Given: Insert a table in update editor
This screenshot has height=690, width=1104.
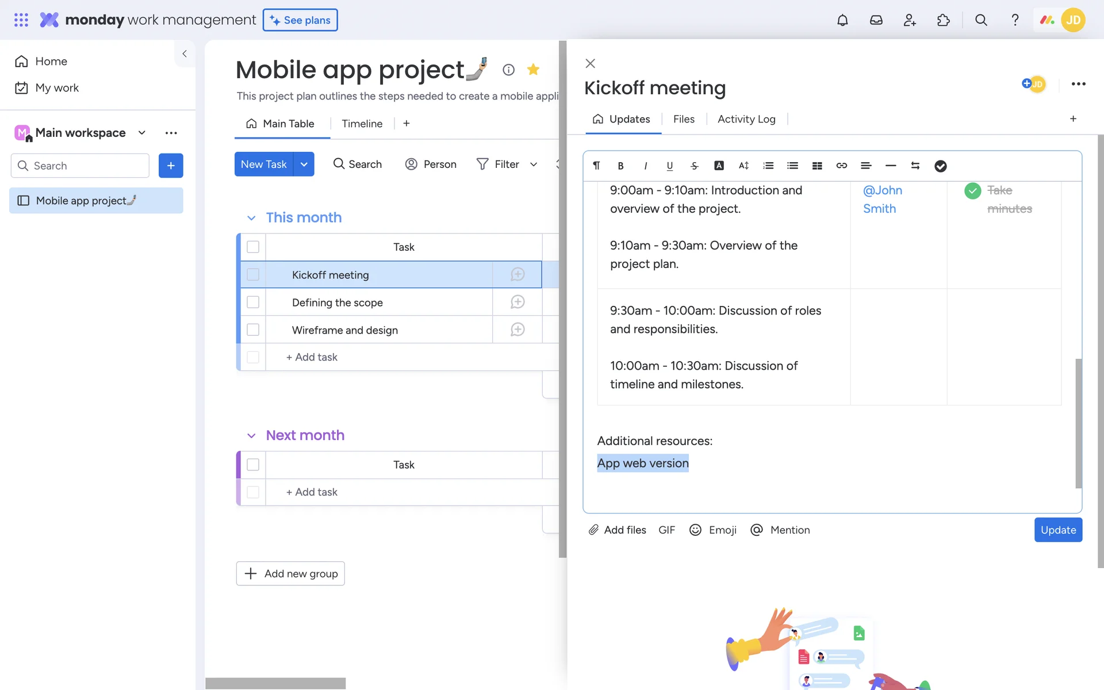Looking at the screenshot, I should click(x=817, y=166).
